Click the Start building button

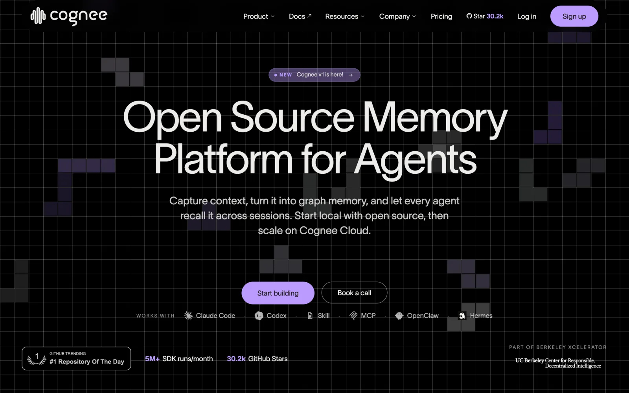pos(278,293)
